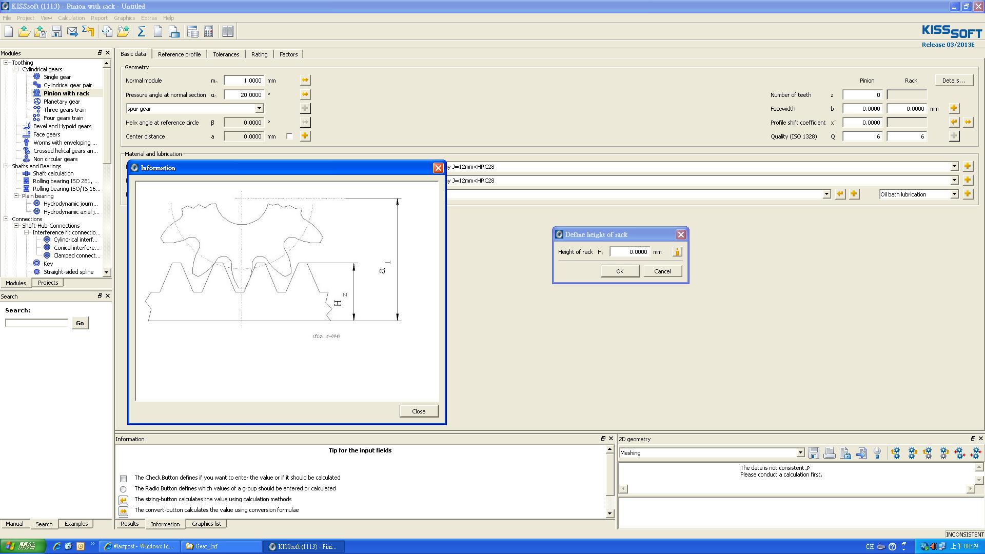Click the Information panel scroll down arrow
The image size is (985, 554).
coord(609,513)
